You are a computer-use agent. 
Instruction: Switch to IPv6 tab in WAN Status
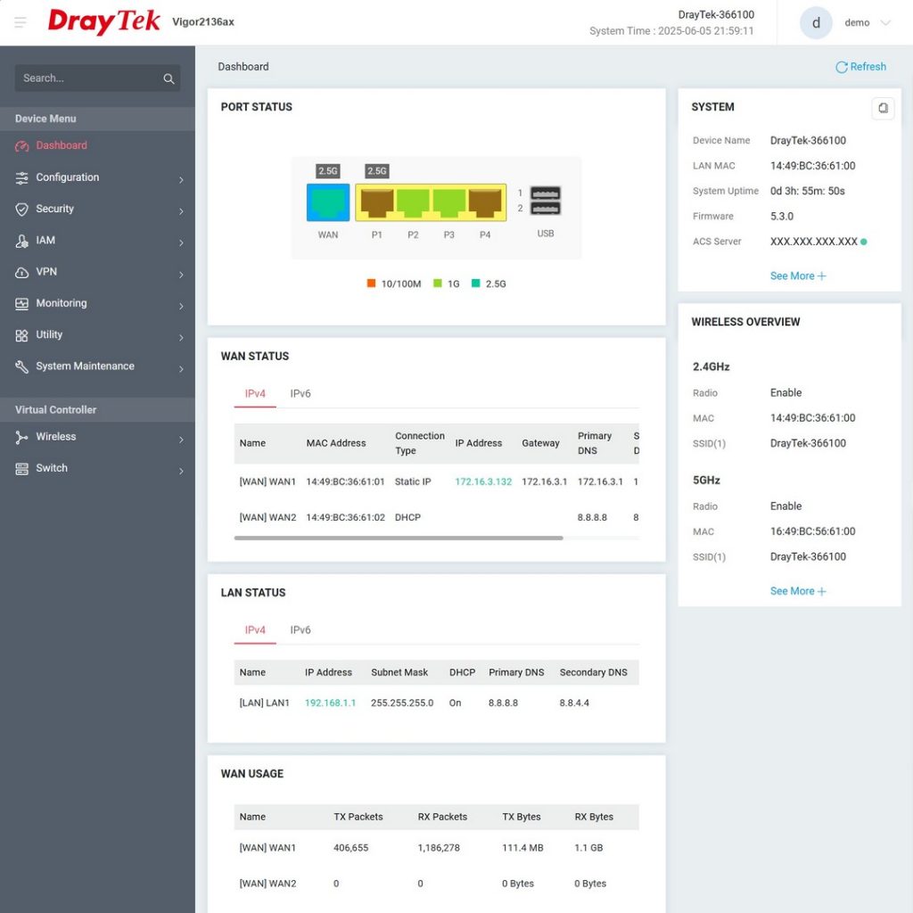(300, 393)
